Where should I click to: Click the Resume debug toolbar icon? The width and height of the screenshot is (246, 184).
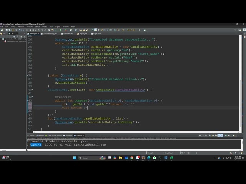(27, 30)
